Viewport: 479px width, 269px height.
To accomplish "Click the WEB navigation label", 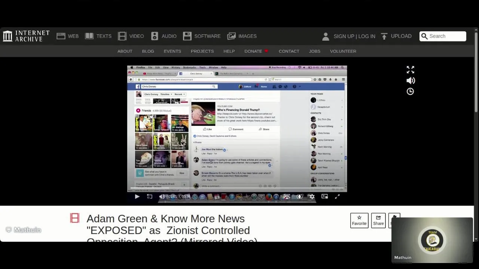I will (73, 36).
